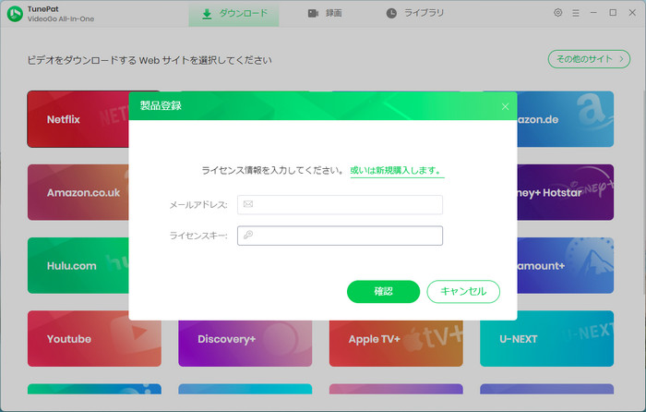This screenshot has width=646, height=412.
Task: Select the Netflix site card
Action: click(78, 119)
